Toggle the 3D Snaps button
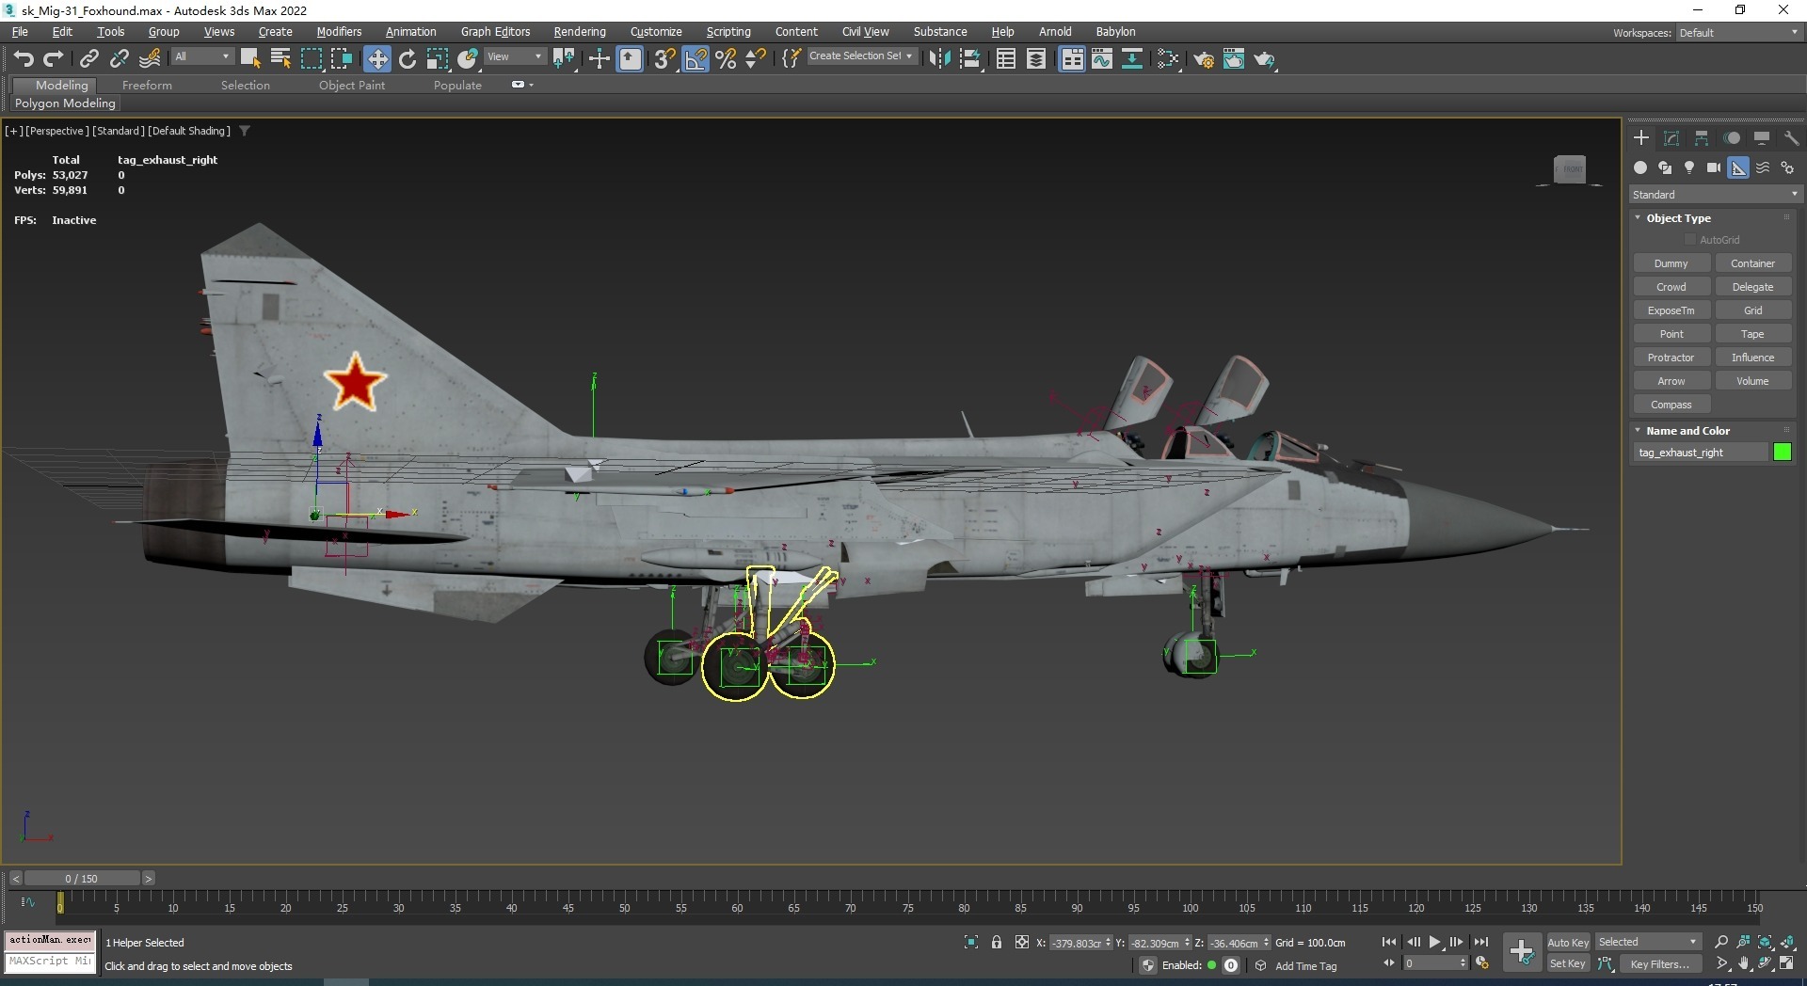Image resolution: width=1807 pixels, height=986 pixels. coord(664,59)
